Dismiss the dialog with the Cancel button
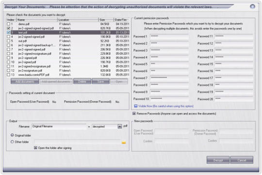262x175 pixels. click(x=242, y=160)
